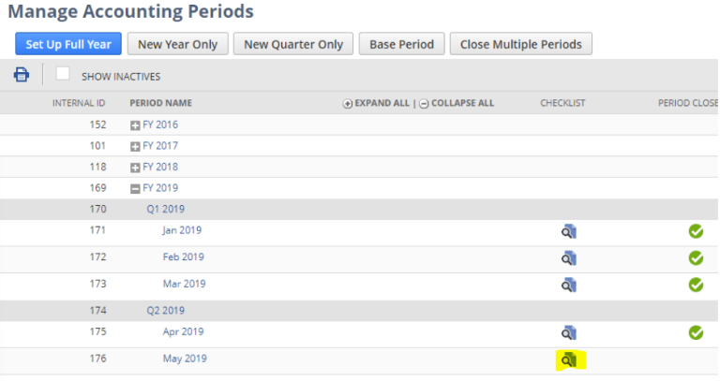
Task: Open the checklist icon for Feb 2019
Action: 568,257
